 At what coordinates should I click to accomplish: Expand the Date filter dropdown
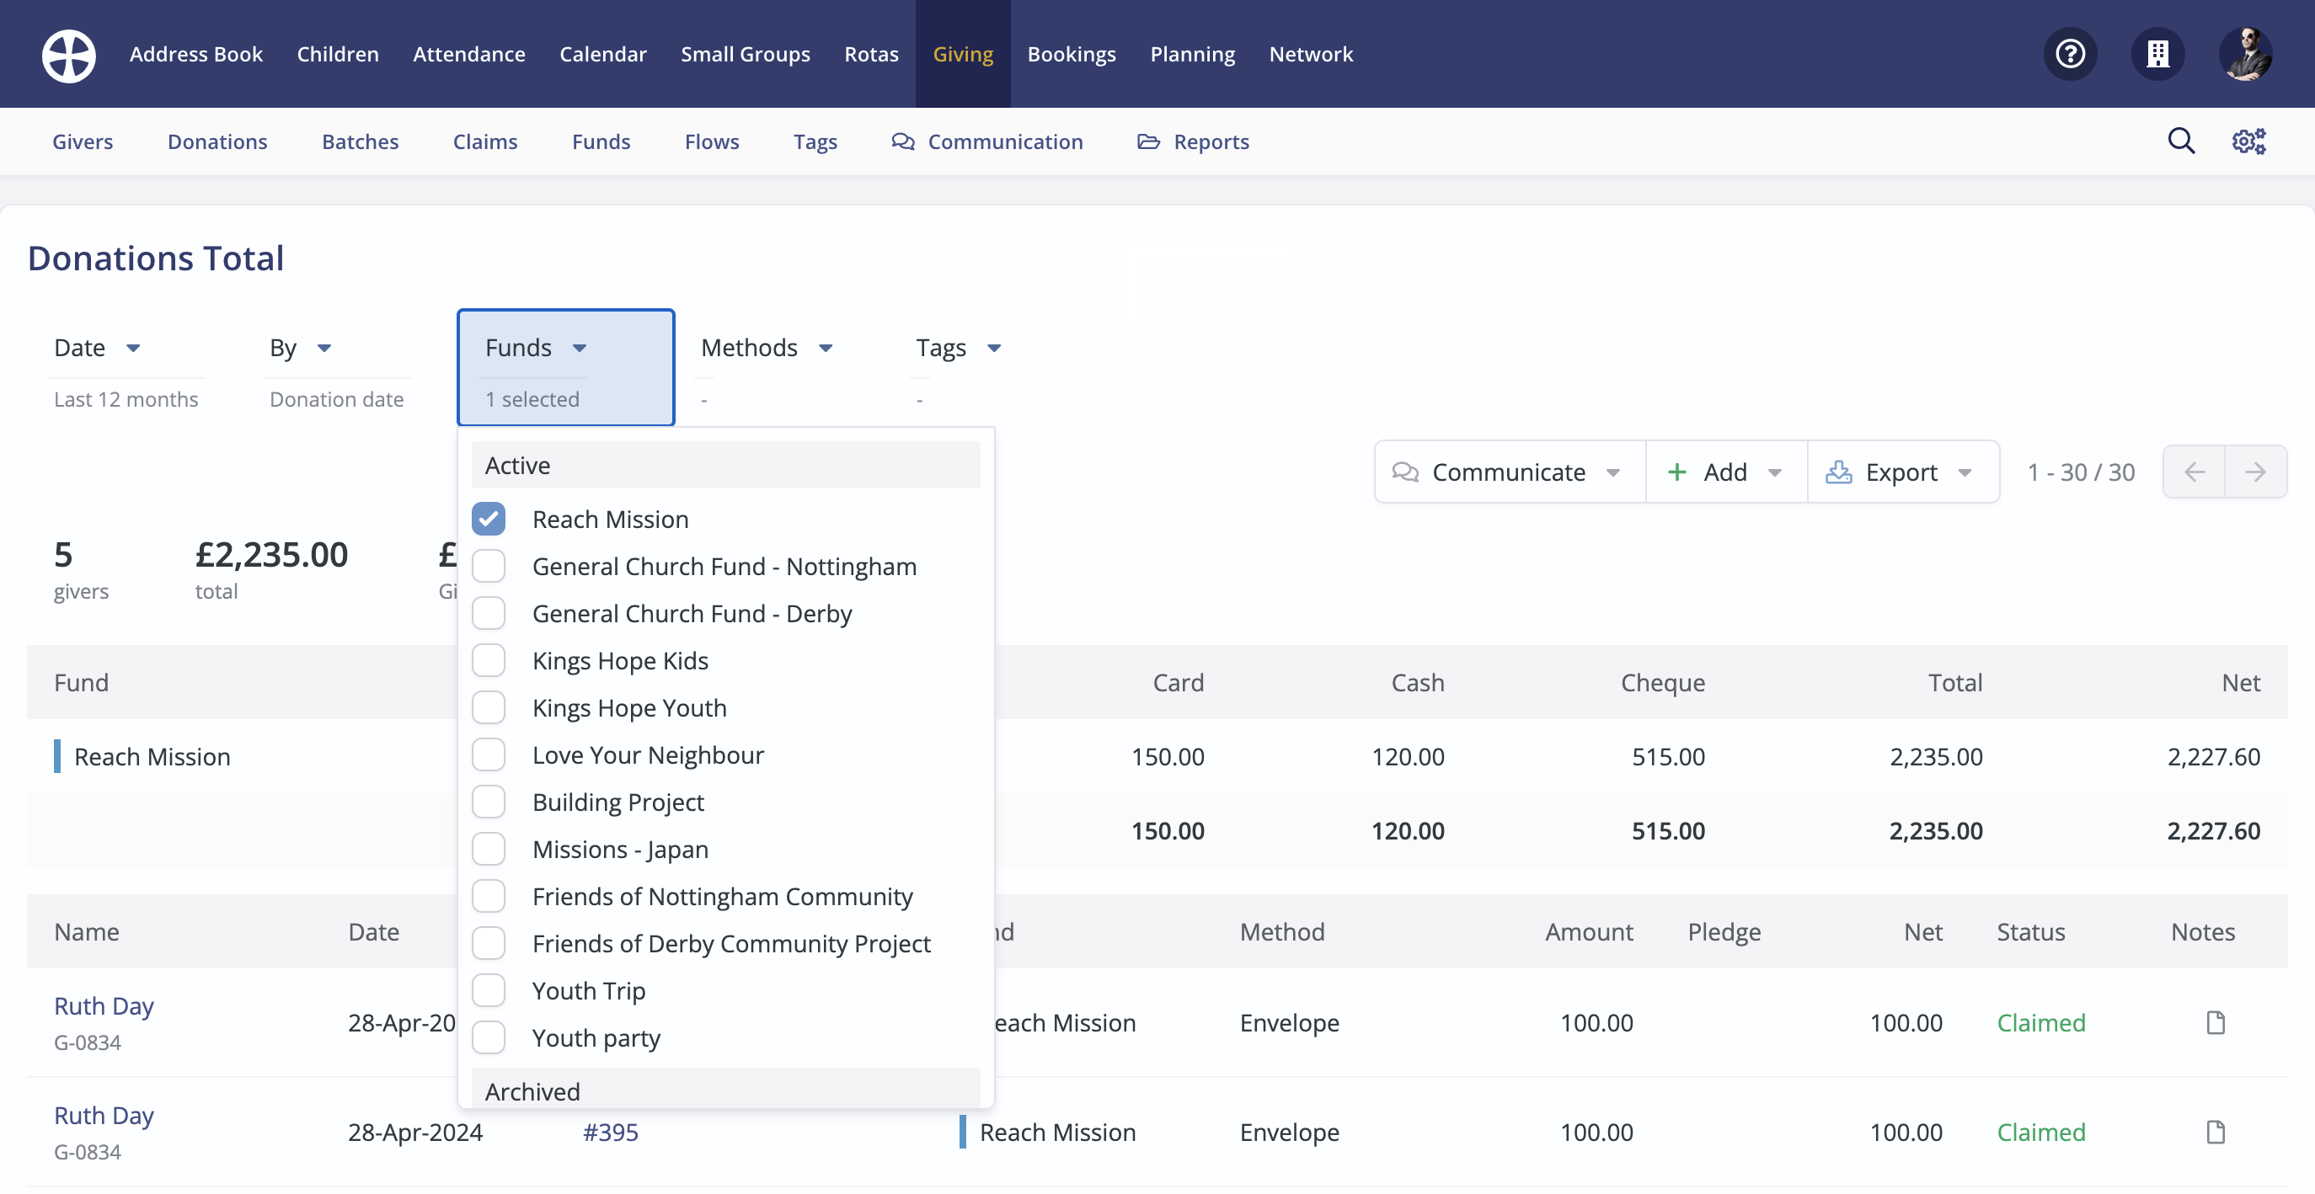pyautogui.click(x=97, y=348)
